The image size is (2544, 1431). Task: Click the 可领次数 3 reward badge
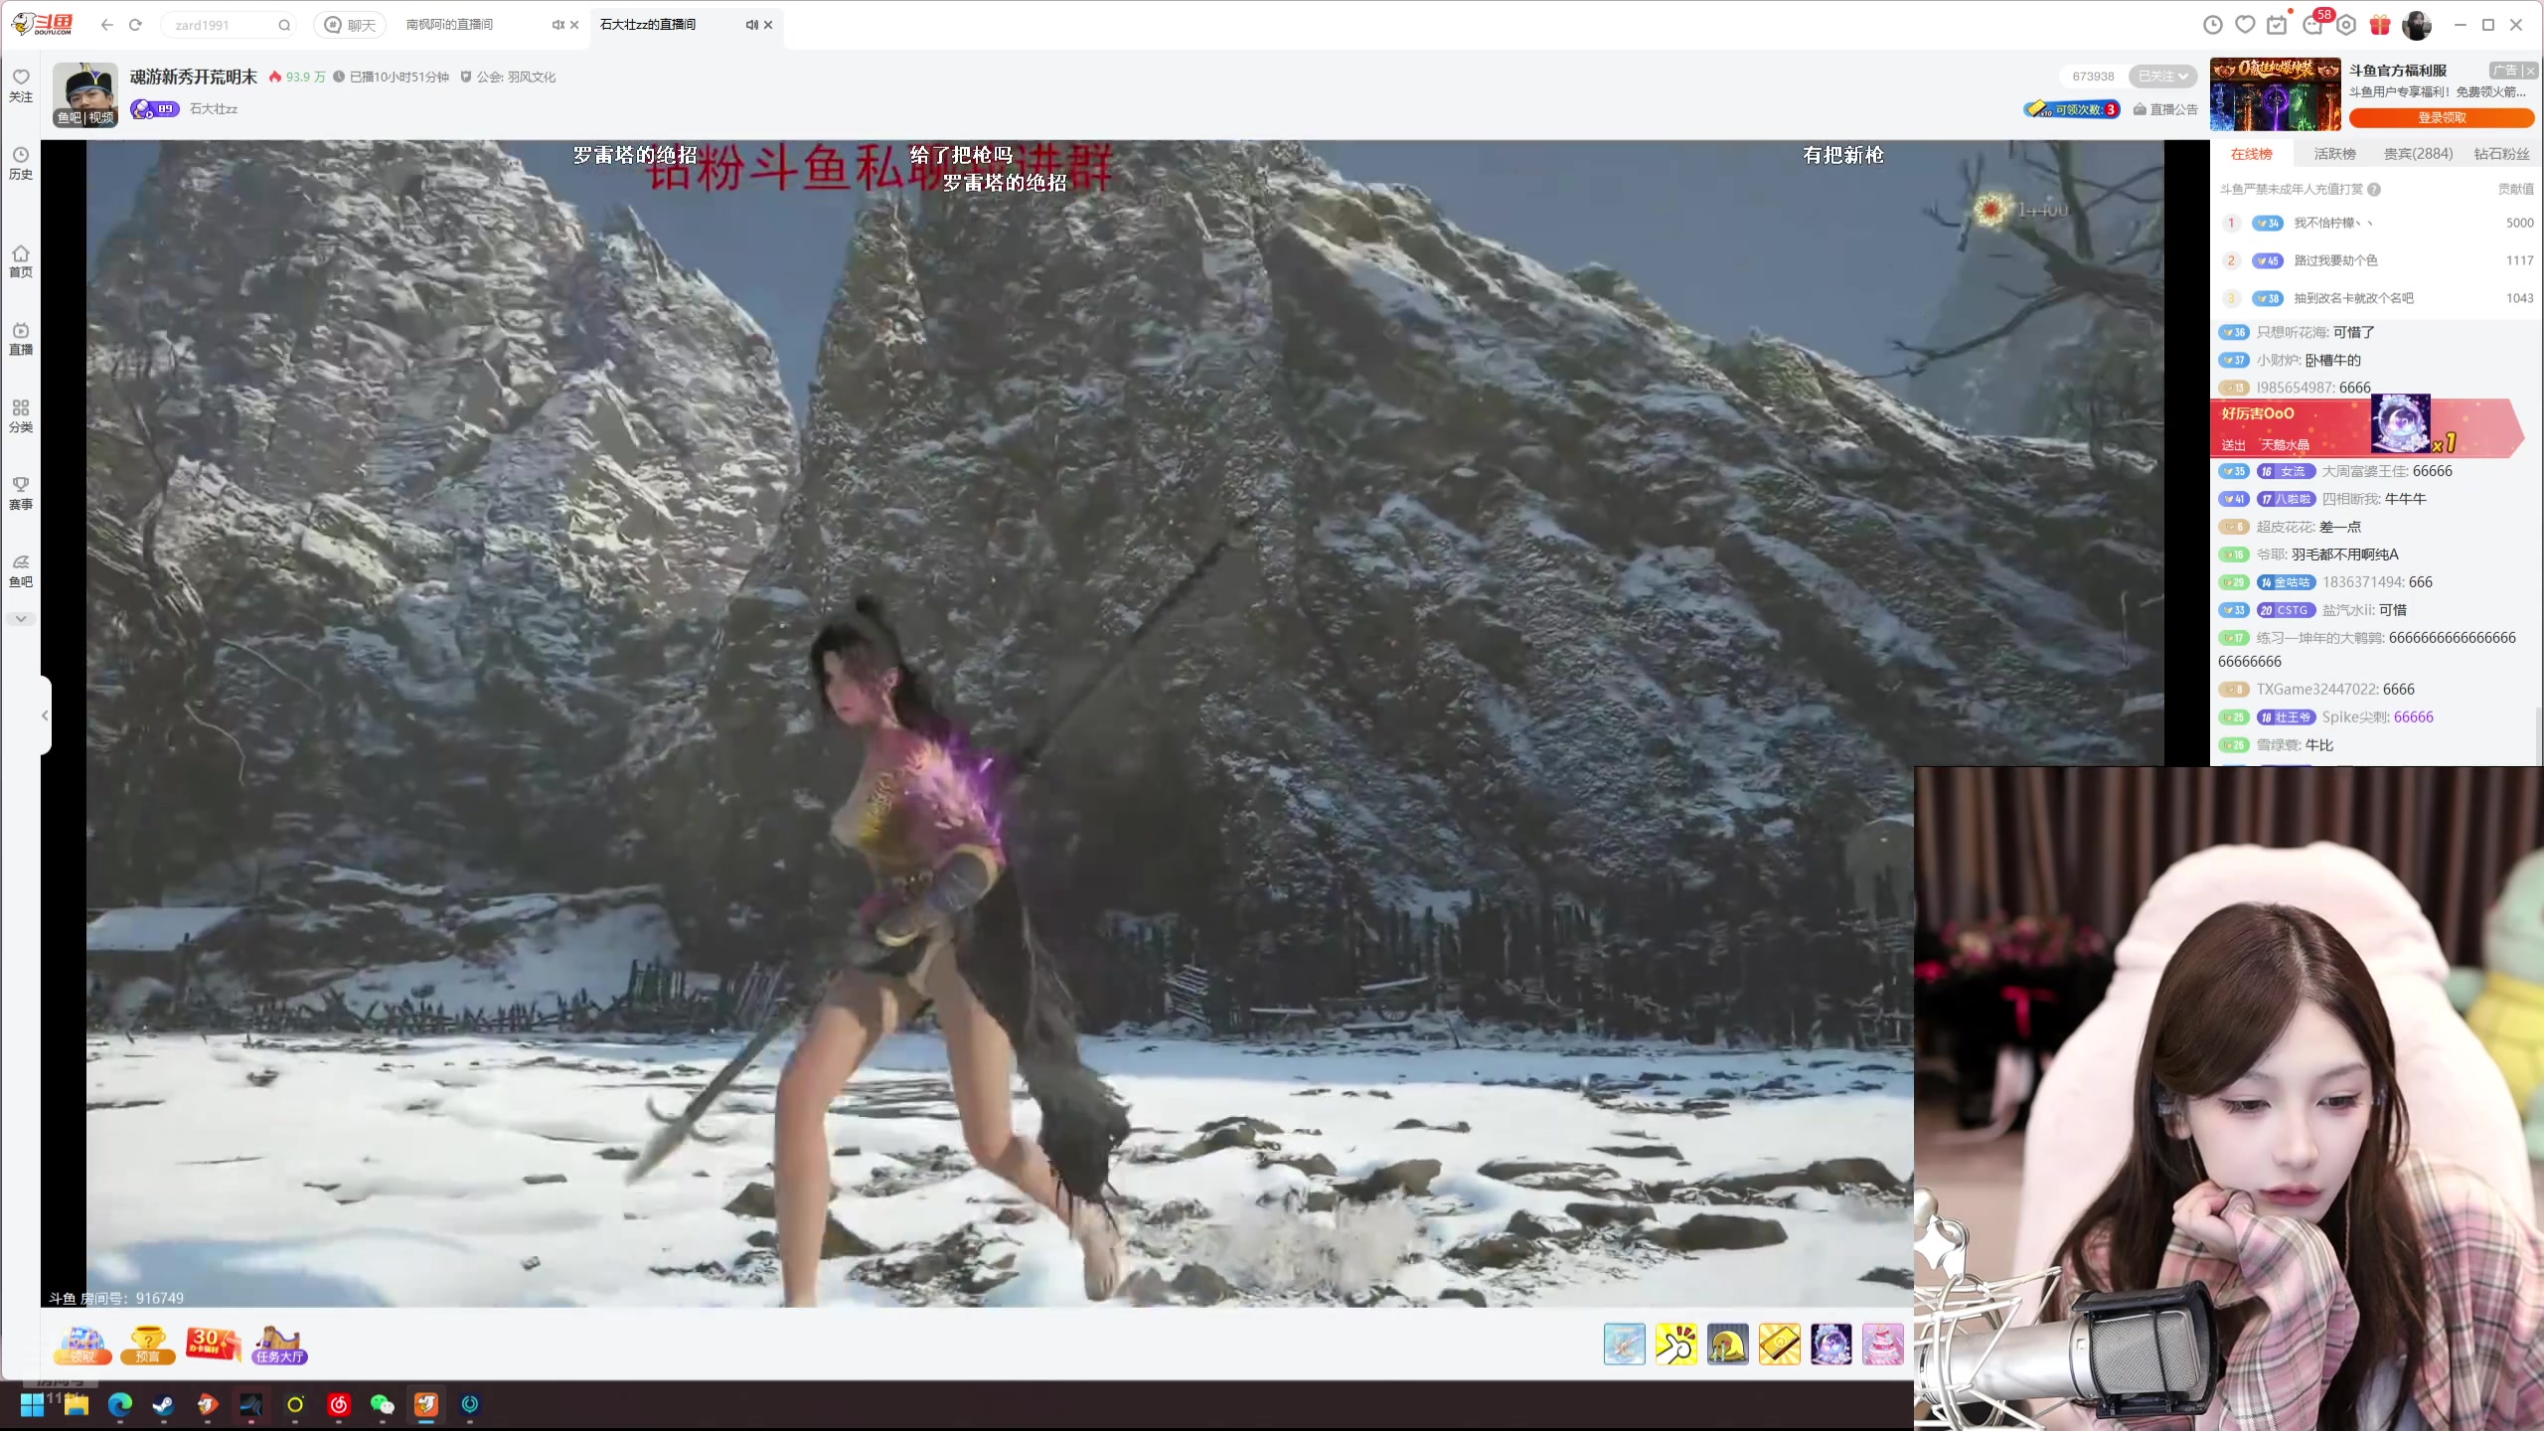pyautogui.click(x=2072, y=109)
